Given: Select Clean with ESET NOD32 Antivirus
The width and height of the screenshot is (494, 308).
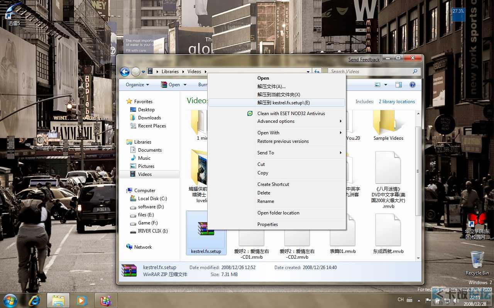Looking at the screenshot, I should point(276,114).
